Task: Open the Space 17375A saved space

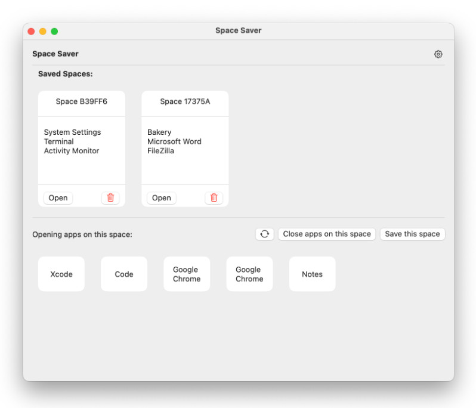Action: 162,198
